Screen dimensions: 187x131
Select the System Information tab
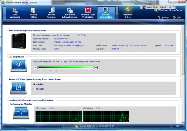pos(106,13)
